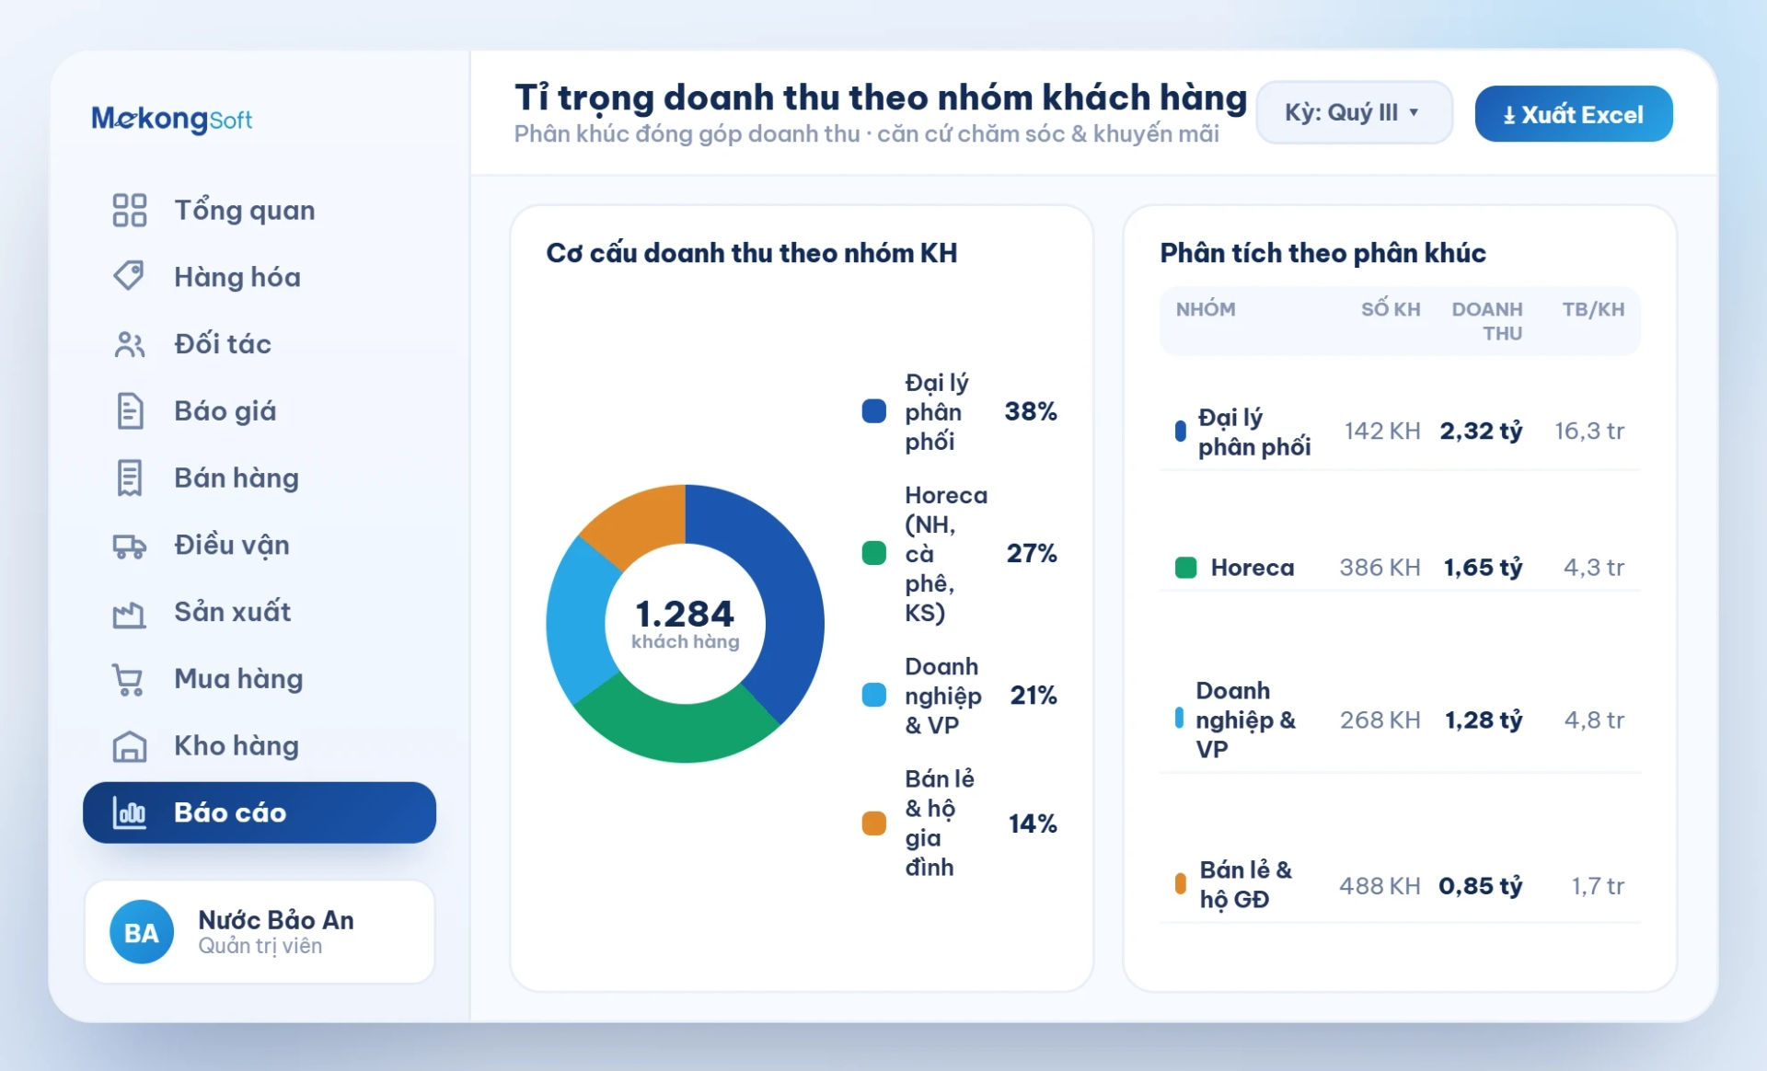
Task: Click the 142 KH cell
Action: click(1382, 431)
